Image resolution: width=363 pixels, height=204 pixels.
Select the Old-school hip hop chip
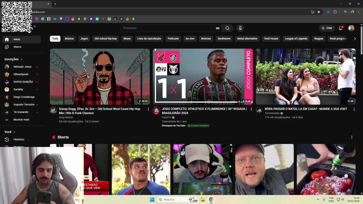point(105,39)
